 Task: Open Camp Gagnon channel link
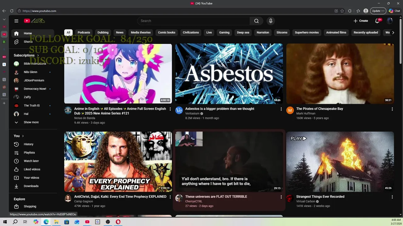pos(84,202)
